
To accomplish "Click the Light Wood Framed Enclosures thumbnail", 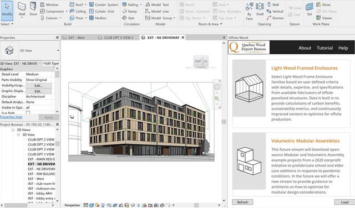I will [x=249, y=88].
